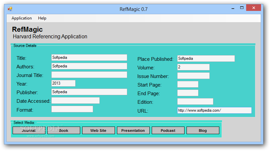This screenshot has height=151, width=270.
Task: Maximize the RefMagic window
Action: (x=242, y=8)
